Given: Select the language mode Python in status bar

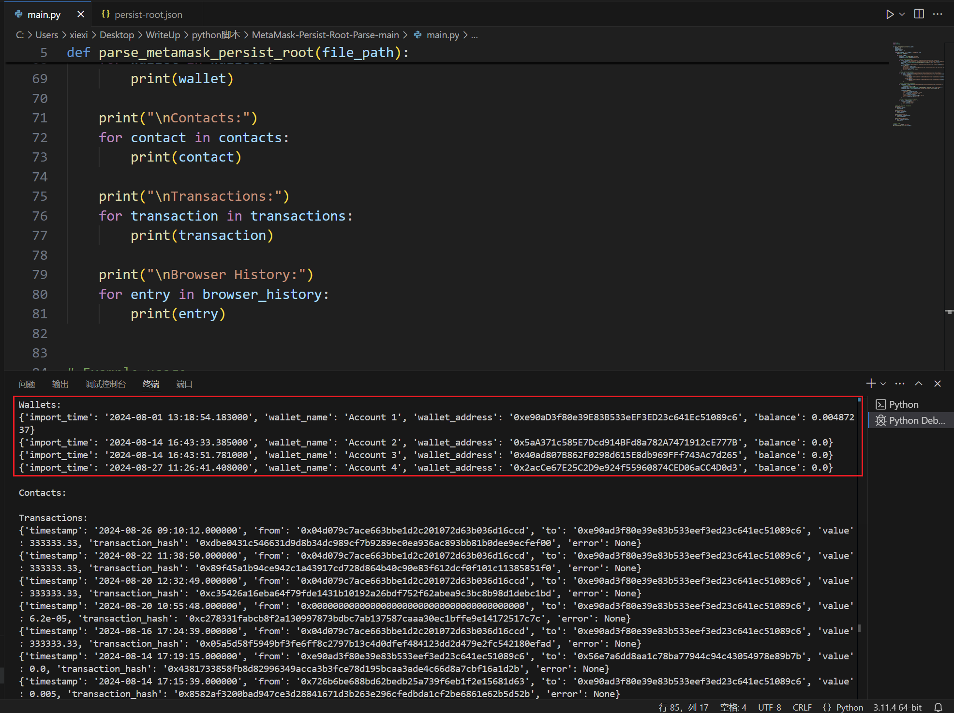Looking at the screenshot, I should pos(850,707).
